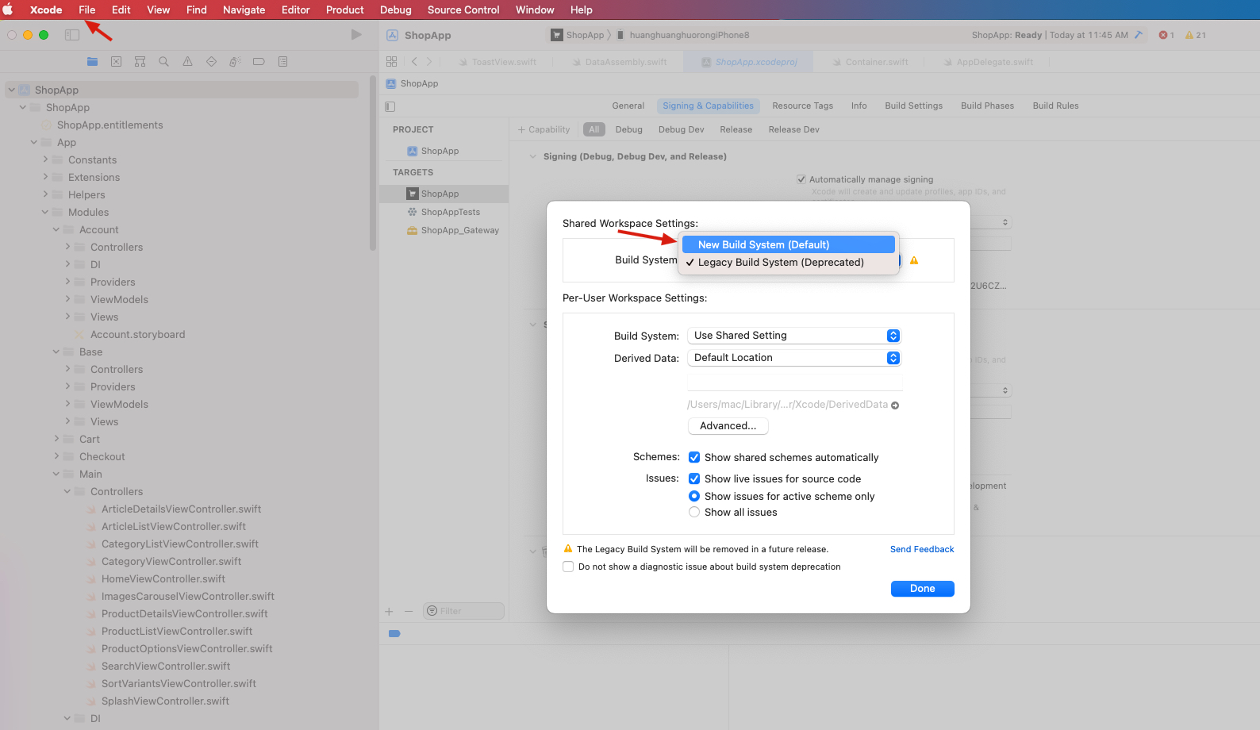Open ShopApp.entitlements file
This screenshot has width=1260, height=730.
pos(110,125)
